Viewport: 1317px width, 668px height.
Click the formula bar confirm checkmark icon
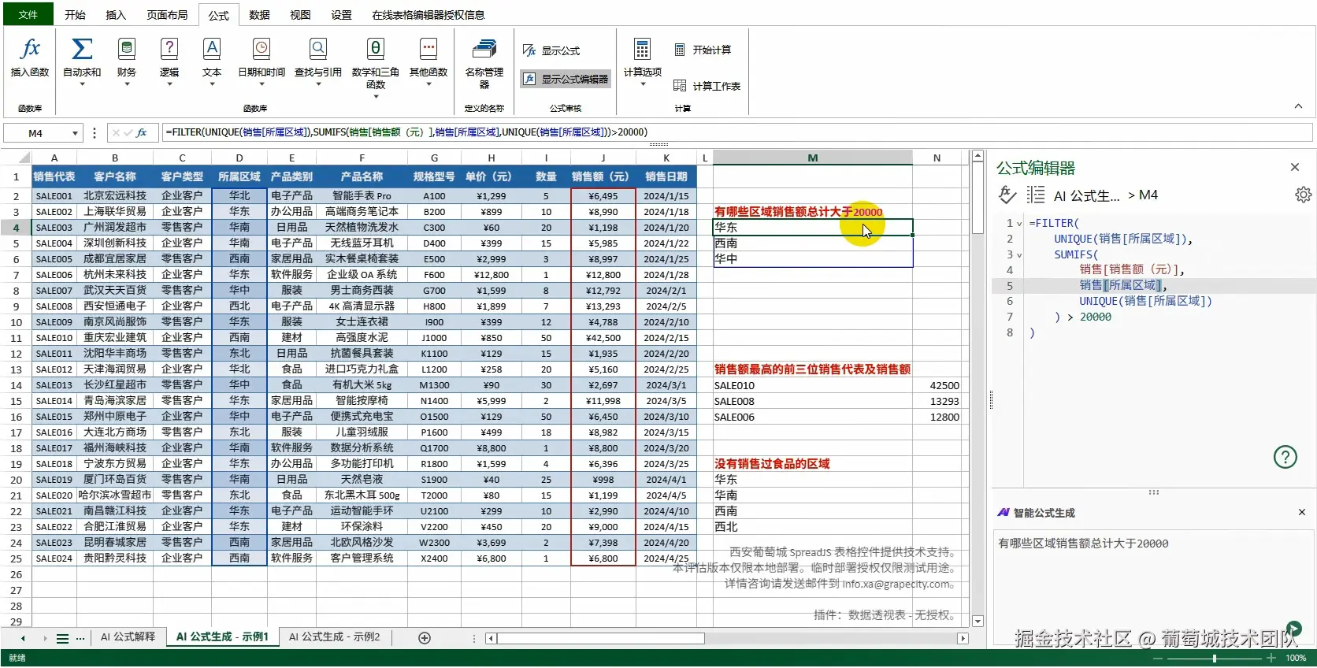click(x=128, y=133)
